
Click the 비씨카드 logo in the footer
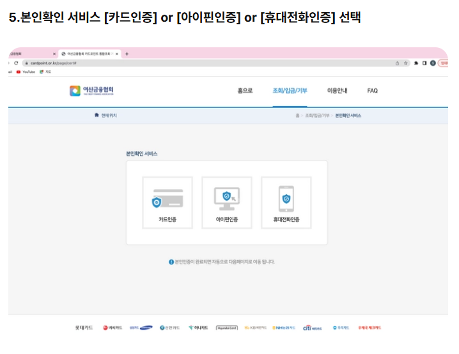[113, 328]
